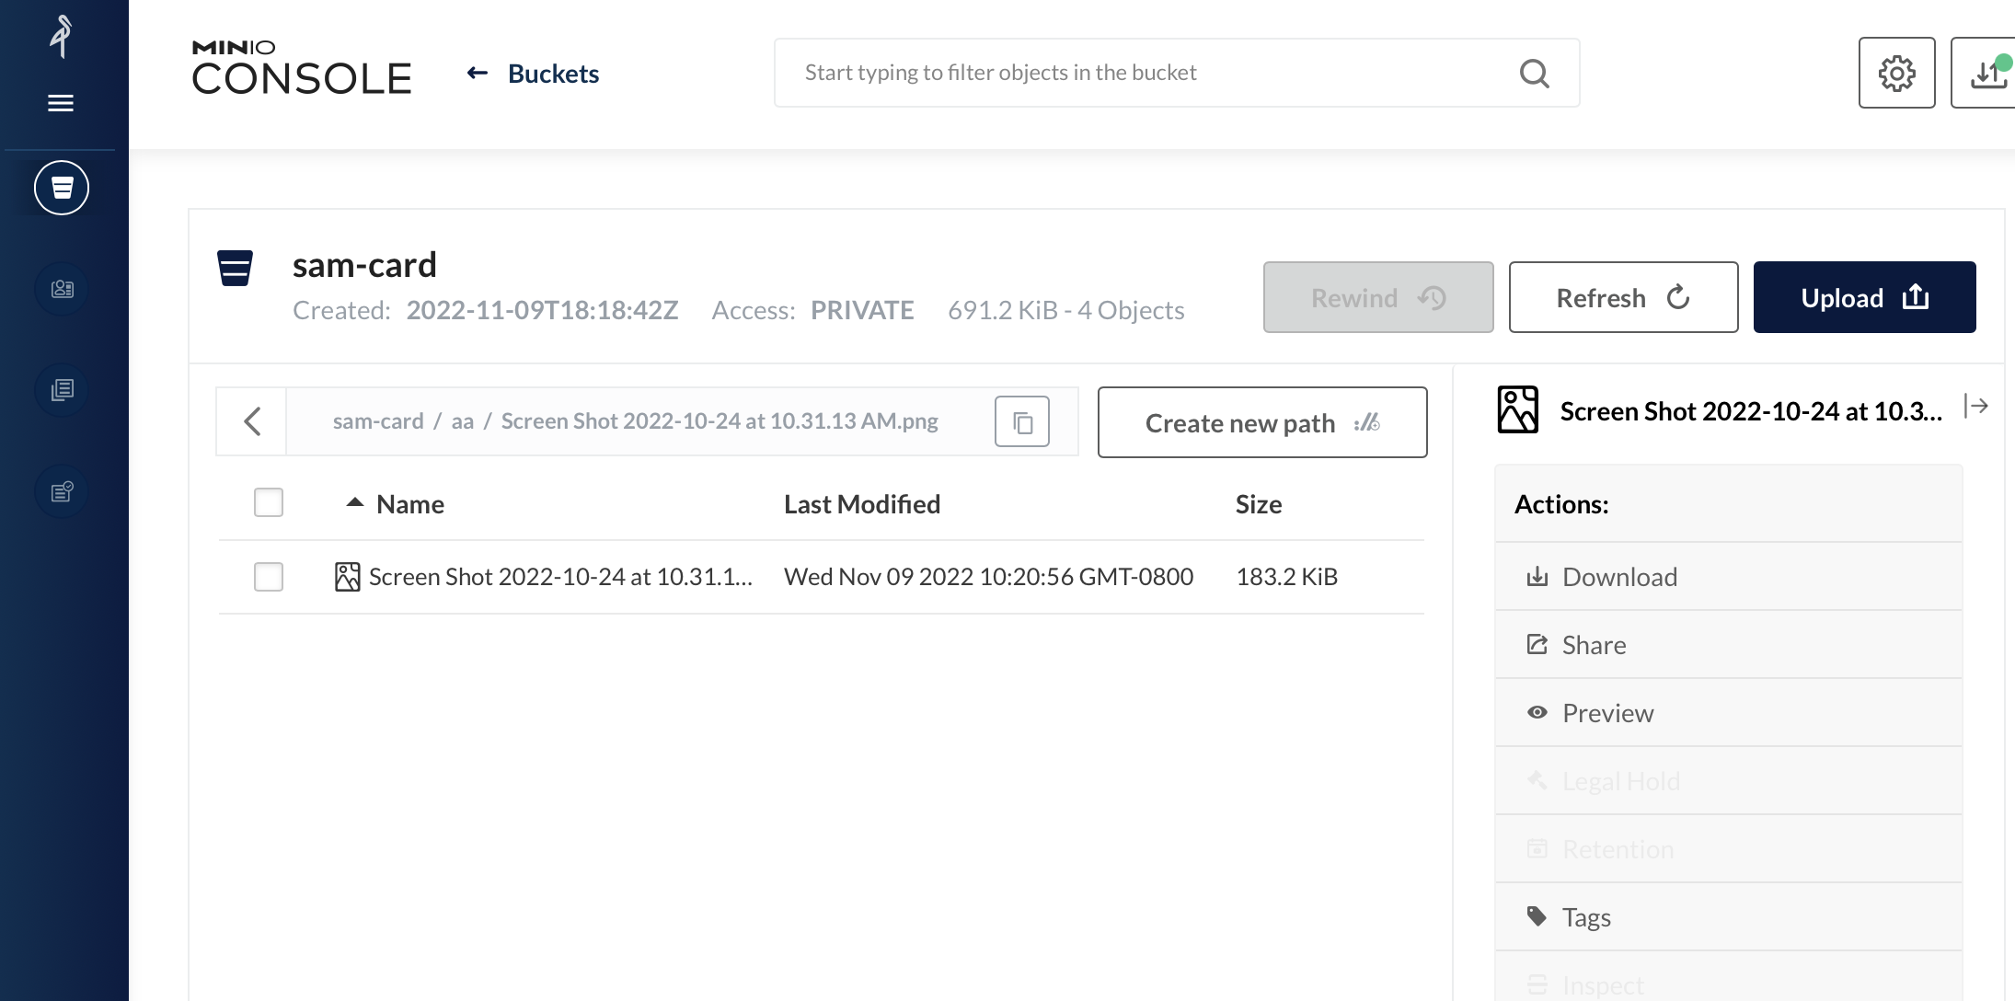This screenshot has width=2015, height=1001.
Task: Go back one path level
Action: [252, 422]
